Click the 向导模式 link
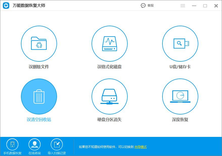This screenshot has height=156, width=222. [141, 147]
